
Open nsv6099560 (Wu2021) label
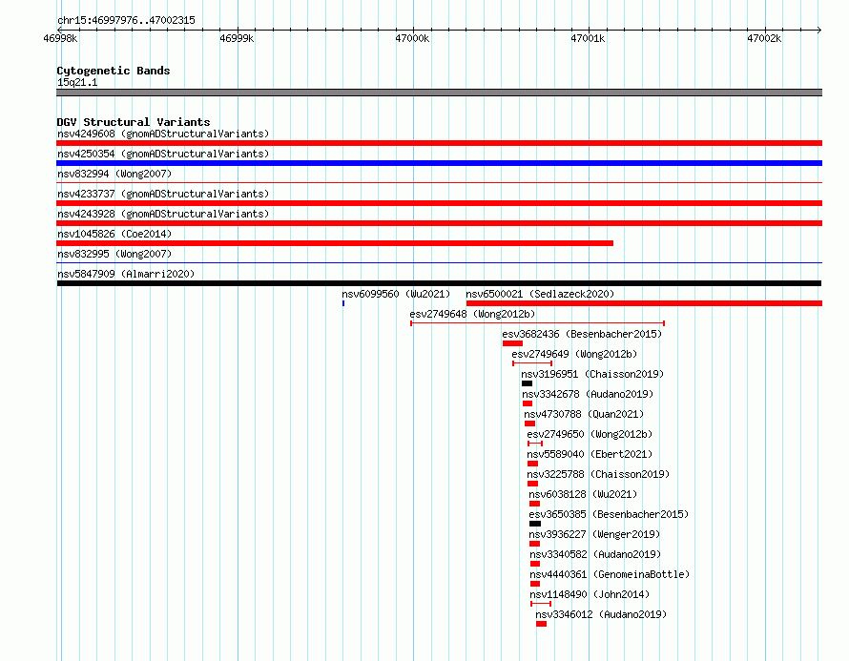click(396, 294)
